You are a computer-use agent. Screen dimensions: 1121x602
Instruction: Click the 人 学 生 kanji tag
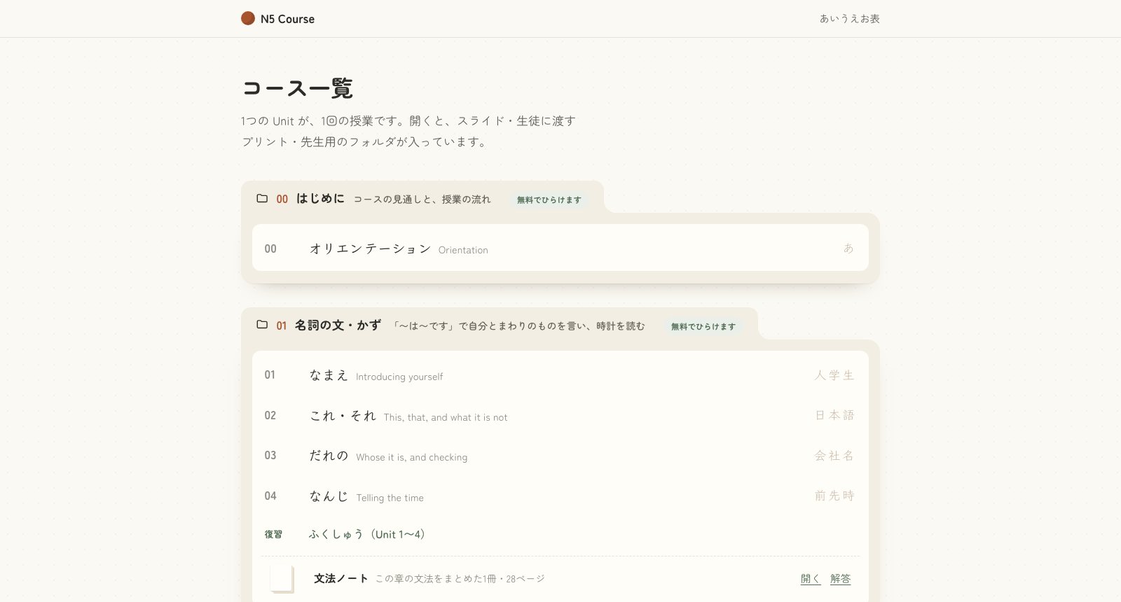(x=834, y=375)
